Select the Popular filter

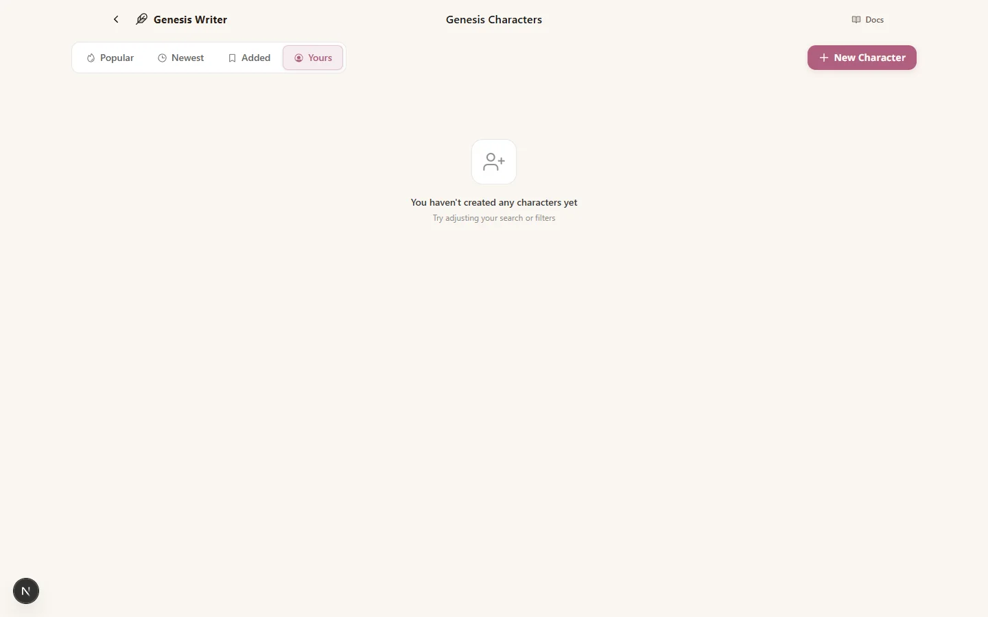[x=110, y=58]
